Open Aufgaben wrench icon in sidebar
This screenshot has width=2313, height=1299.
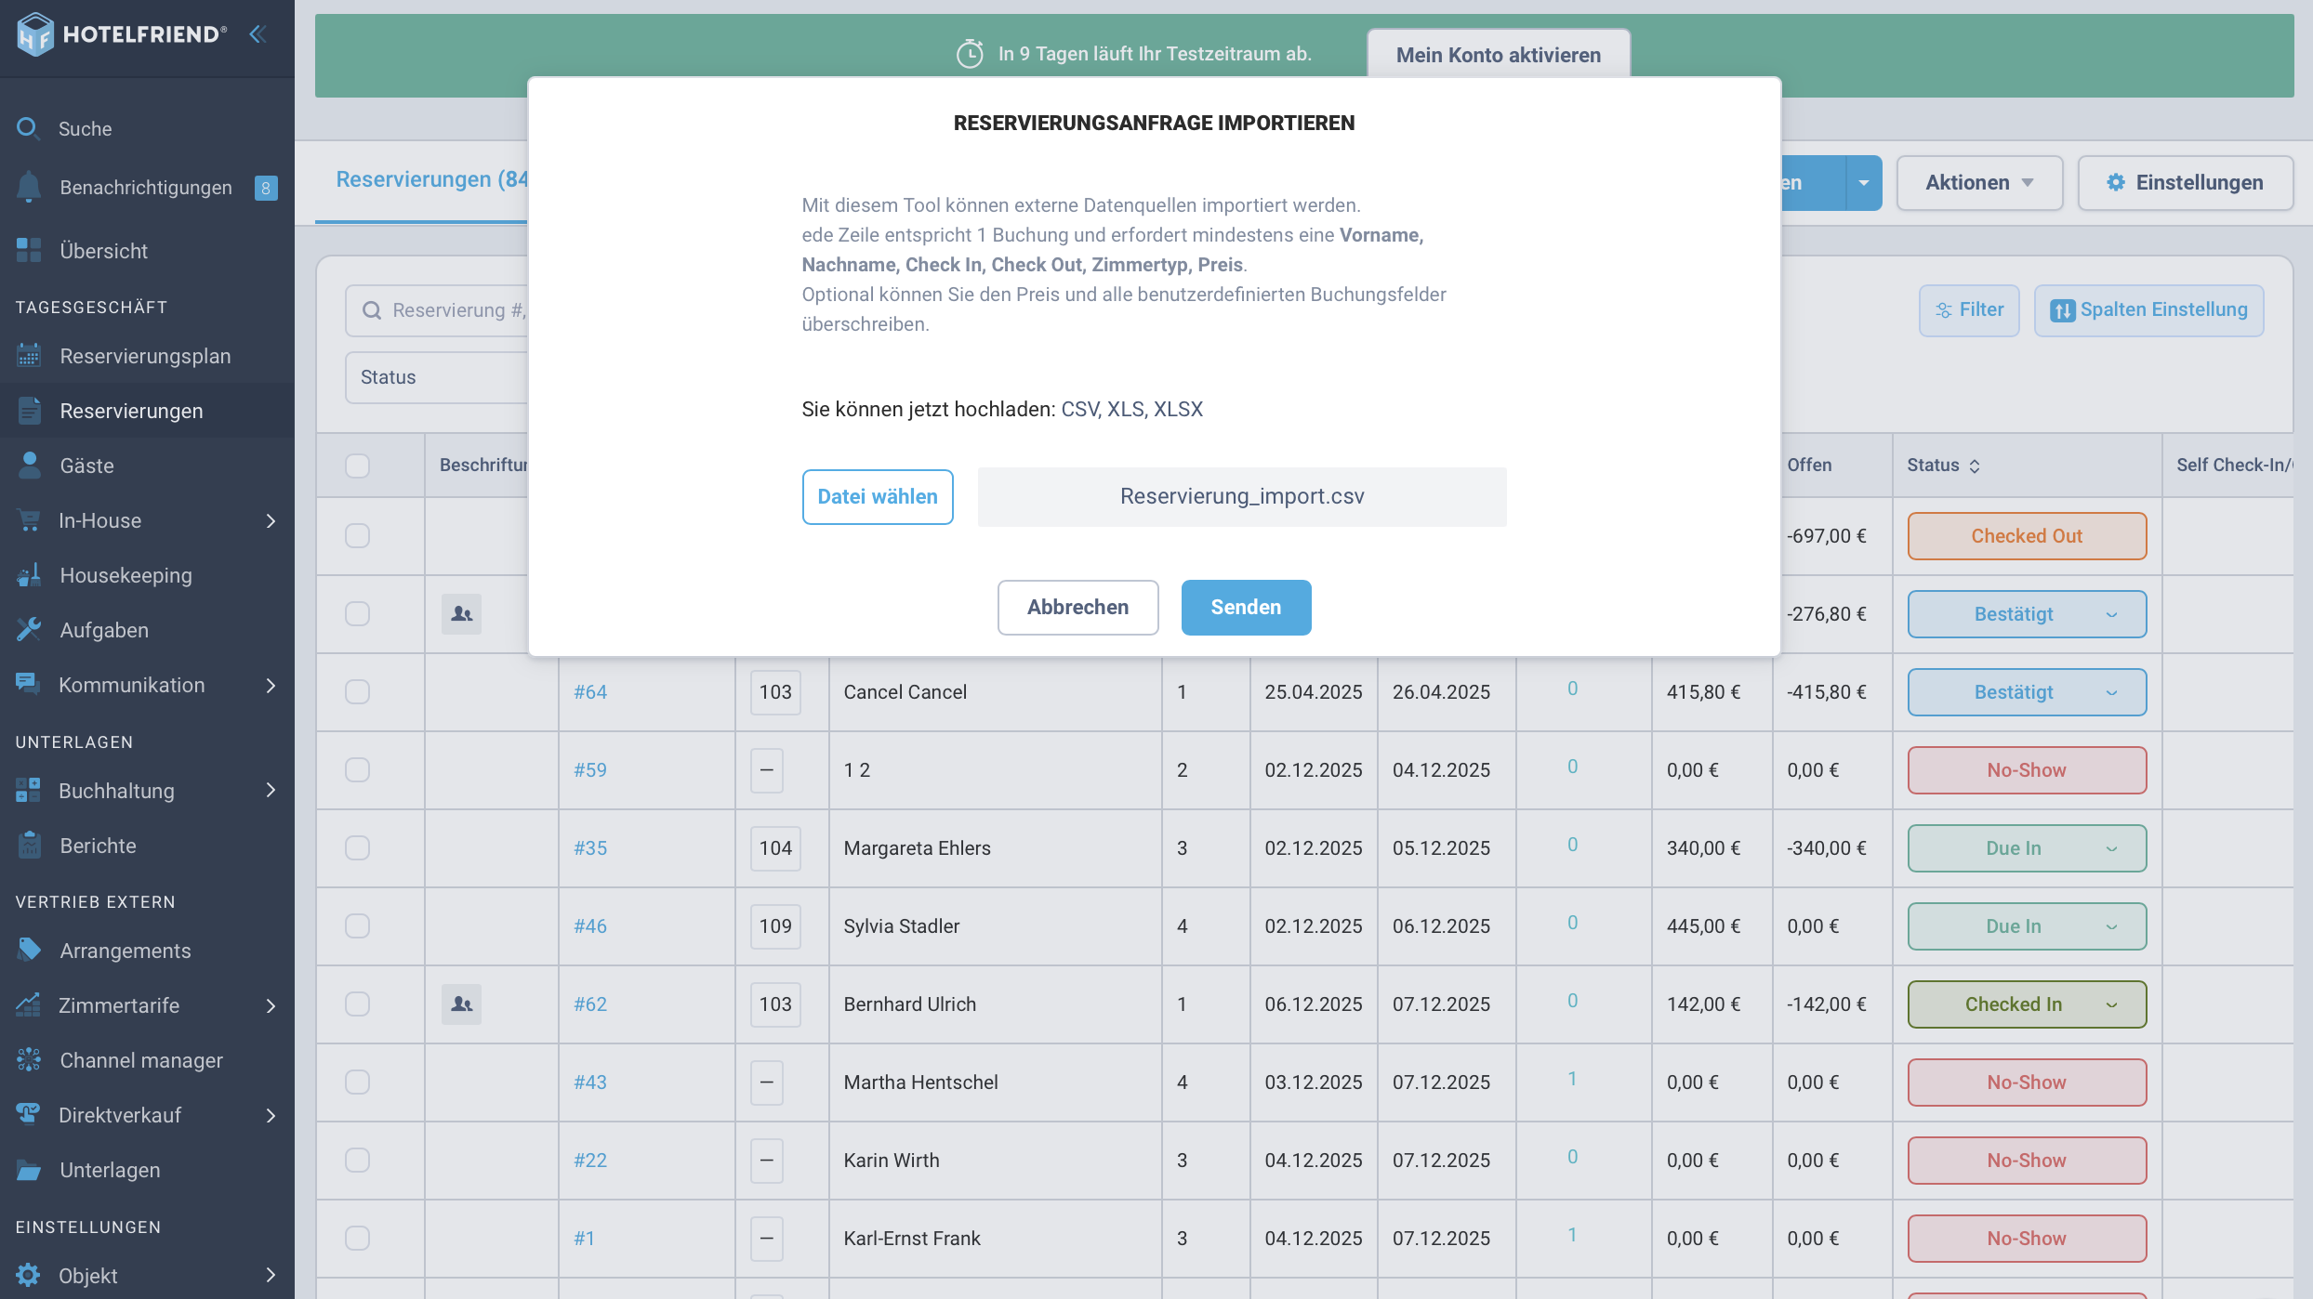pyautogui.click(x=29, y=630)
